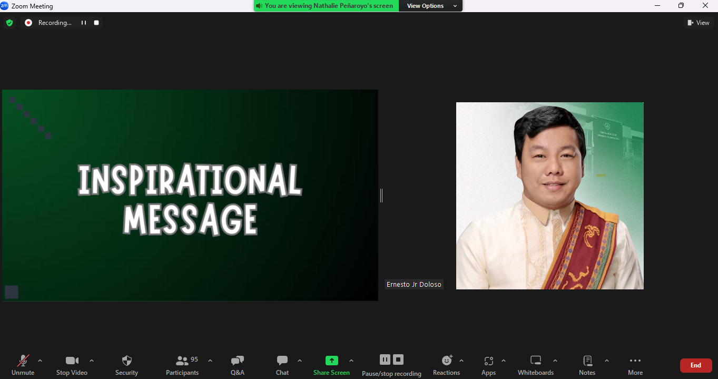This screenshot has width=718, height=379.
Task: Open the View Options dropdown
Action: click(430, 6)
